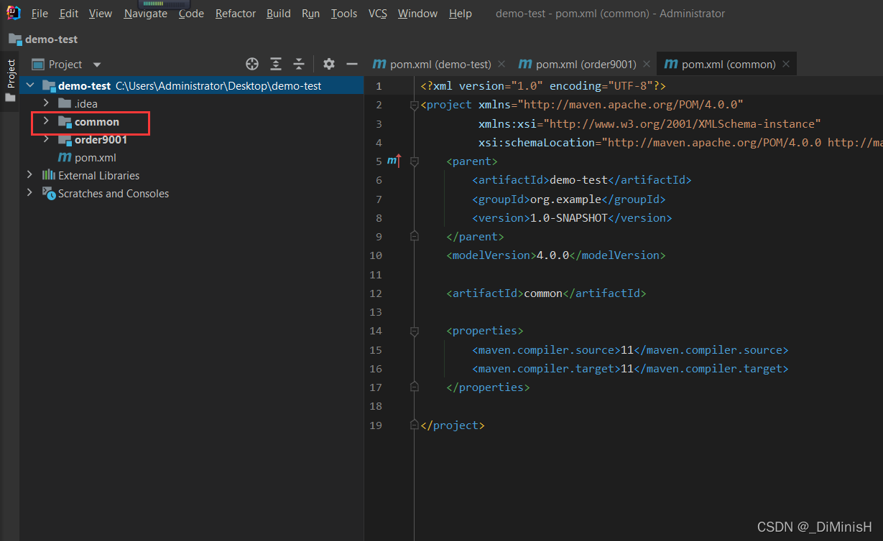This screenshot has width=883, height=541.
Task: Expand the order9001 module
Action: (x=46, y=139)
